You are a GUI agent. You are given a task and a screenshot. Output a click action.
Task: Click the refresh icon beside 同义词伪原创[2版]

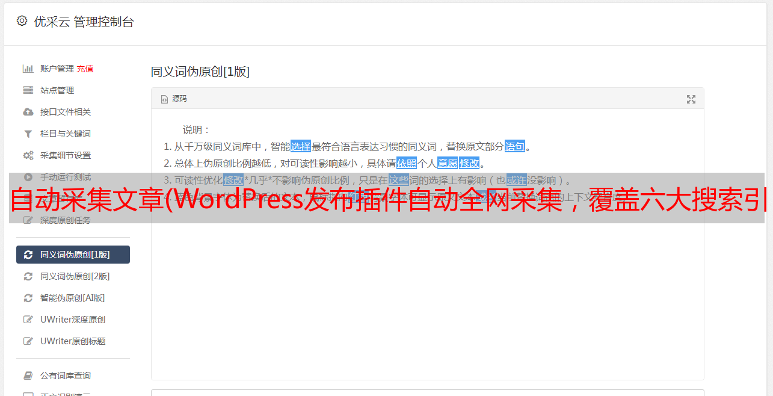[x=28, y=276]
